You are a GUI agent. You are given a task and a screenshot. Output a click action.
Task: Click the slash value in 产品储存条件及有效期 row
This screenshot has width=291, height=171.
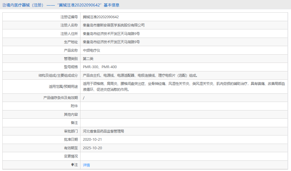pyautogui.click(x=83, y=98)
